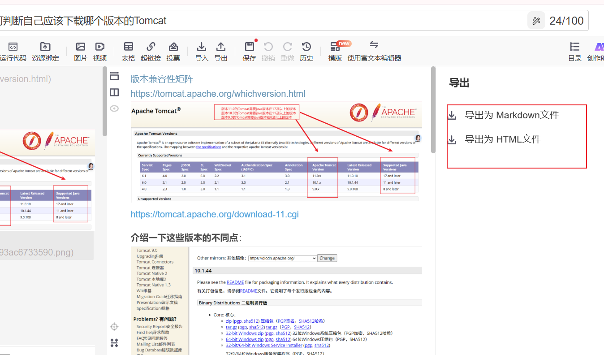604x355 pixels.
Task: Click the preview pane vertical scrollbar
Action: tap(433, 110)
